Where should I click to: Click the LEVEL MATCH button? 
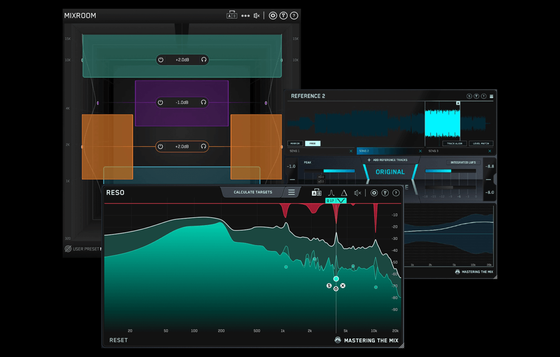pyautogui.click(x=481, y=143)
